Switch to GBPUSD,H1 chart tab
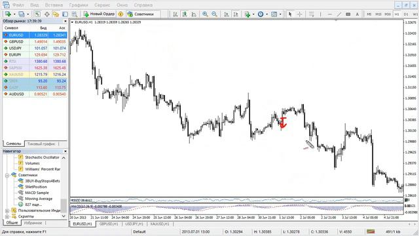Screen dimensions: 419x236 [x=109, y=224]
